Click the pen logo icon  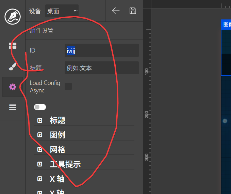click(x=13, y=17)
